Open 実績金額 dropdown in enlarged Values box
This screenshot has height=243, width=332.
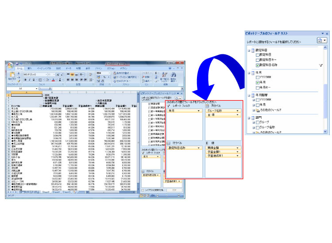pyautogui.click(x=237, y=148)
